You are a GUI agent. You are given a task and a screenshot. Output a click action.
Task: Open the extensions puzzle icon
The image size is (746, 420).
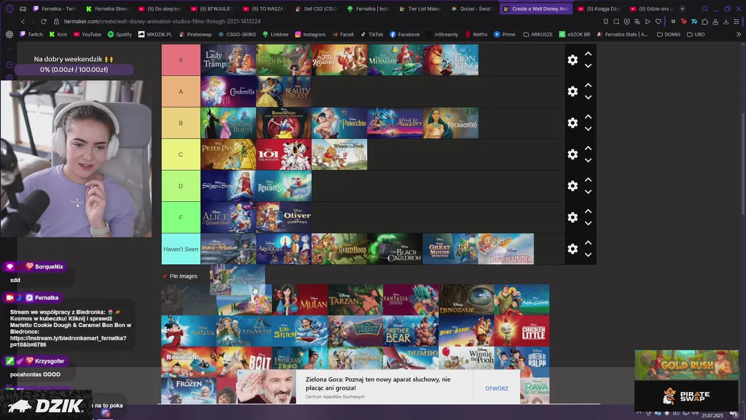[705, 22]
